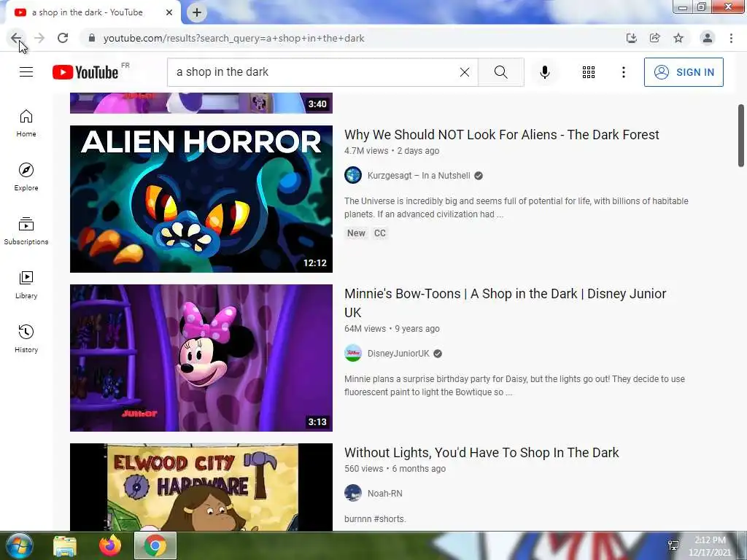Click the microphone voice search icon

[544, 72]
